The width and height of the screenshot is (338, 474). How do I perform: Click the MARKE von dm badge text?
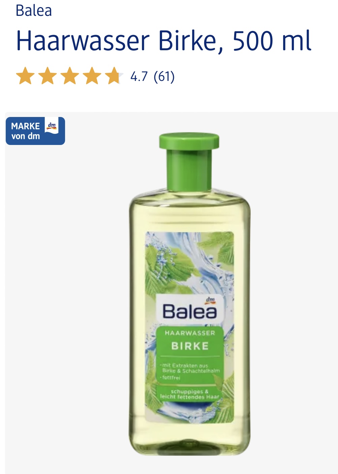click(26, 131)
